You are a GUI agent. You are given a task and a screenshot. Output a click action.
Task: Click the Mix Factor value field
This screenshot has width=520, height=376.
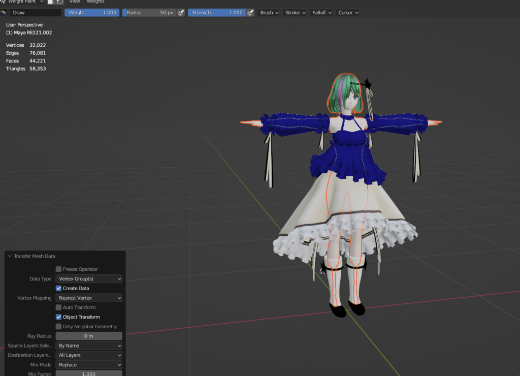[x=89, y=373]
